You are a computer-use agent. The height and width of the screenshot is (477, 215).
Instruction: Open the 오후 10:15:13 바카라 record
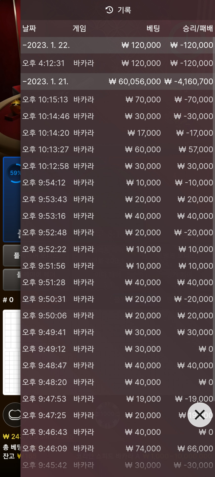[x=118, y=99]
